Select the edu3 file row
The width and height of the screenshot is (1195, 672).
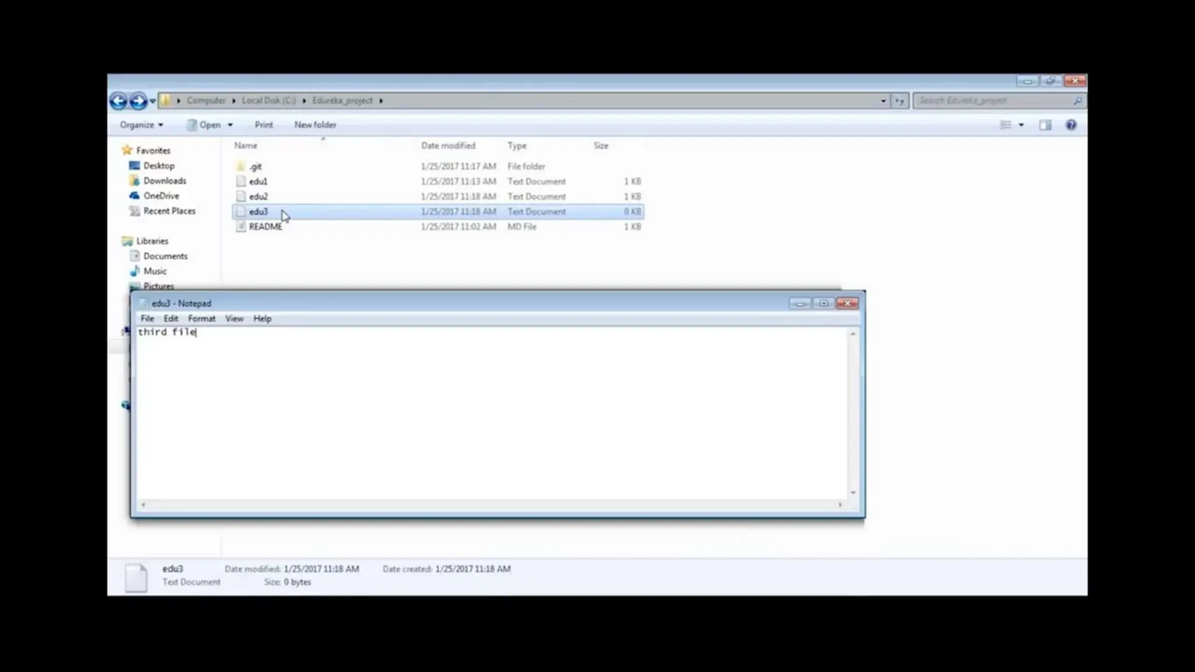[x=438, y=212]
